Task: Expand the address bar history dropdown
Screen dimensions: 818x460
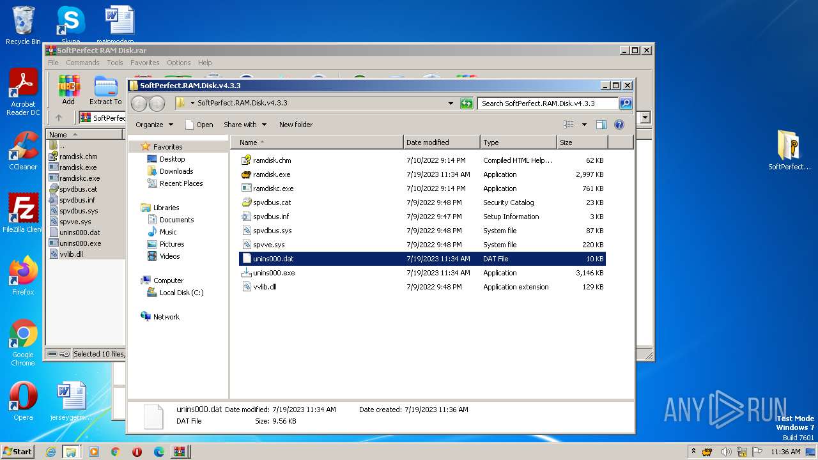Action: click(x=451, y=103)
